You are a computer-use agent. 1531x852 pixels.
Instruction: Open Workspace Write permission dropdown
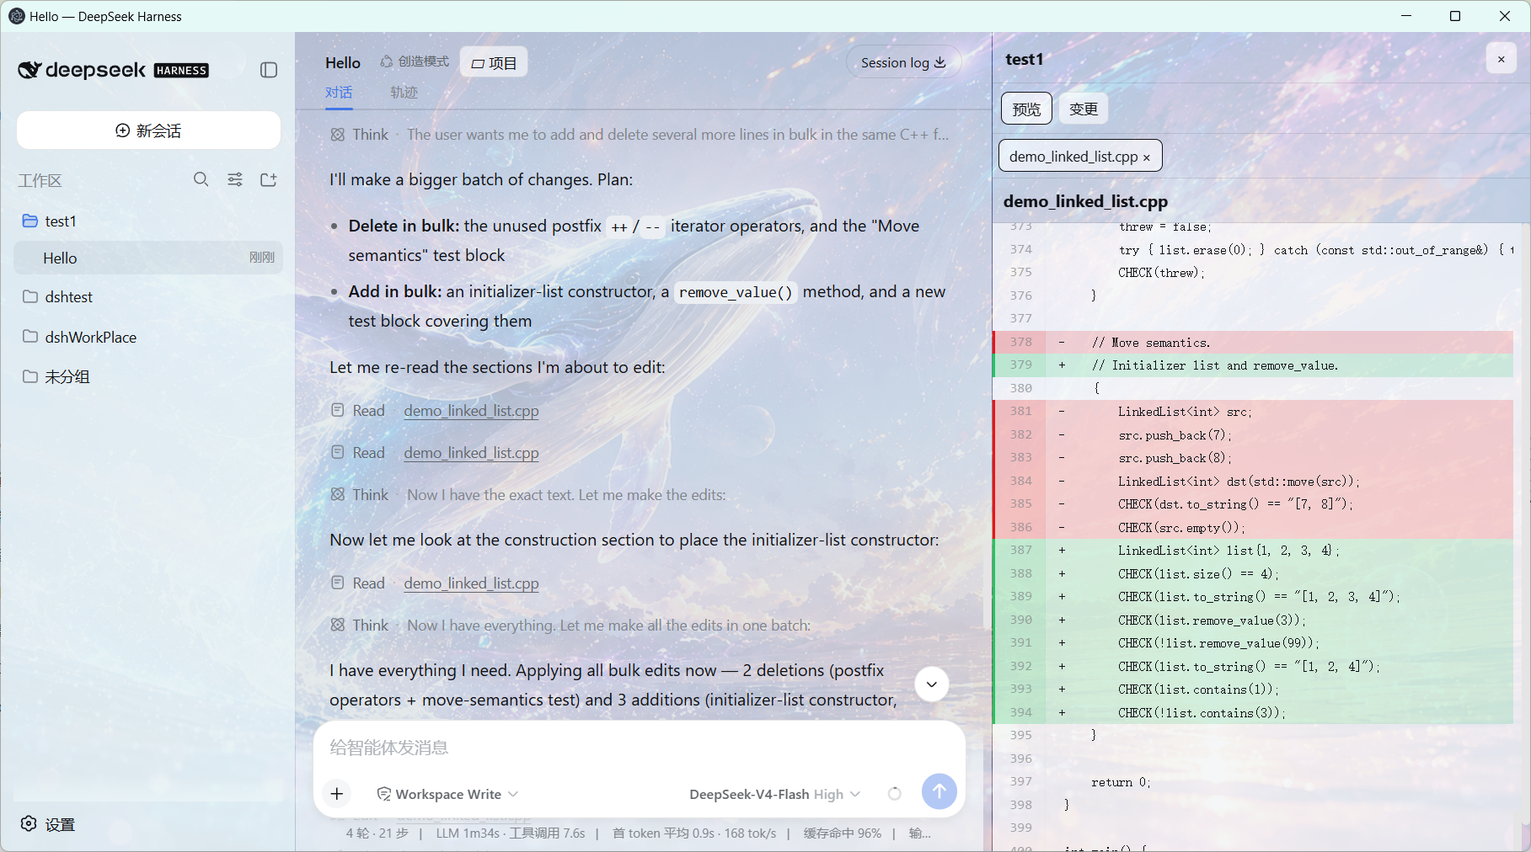(447, 794)
